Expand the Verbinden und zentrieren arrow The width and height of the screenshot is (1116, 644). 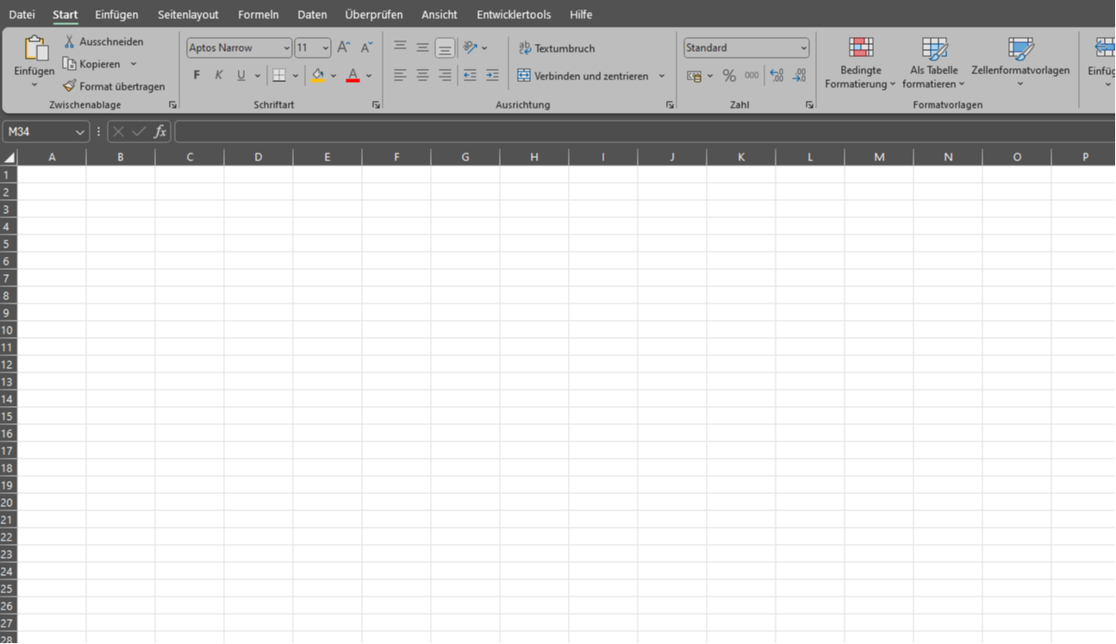(662, 76)
